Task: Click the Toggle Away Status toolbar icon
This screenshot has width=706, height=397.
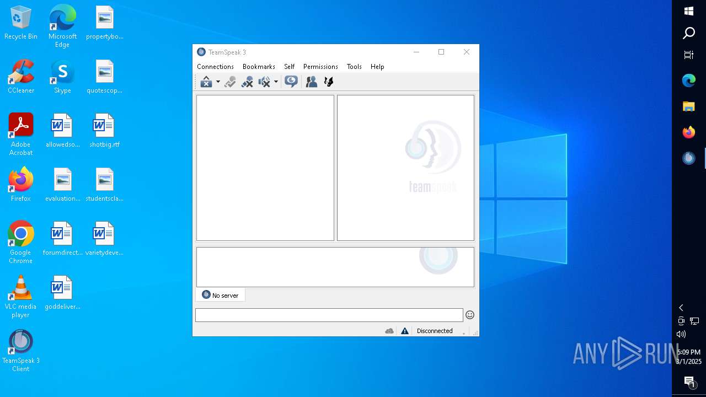Action: [x=206, y=82]
